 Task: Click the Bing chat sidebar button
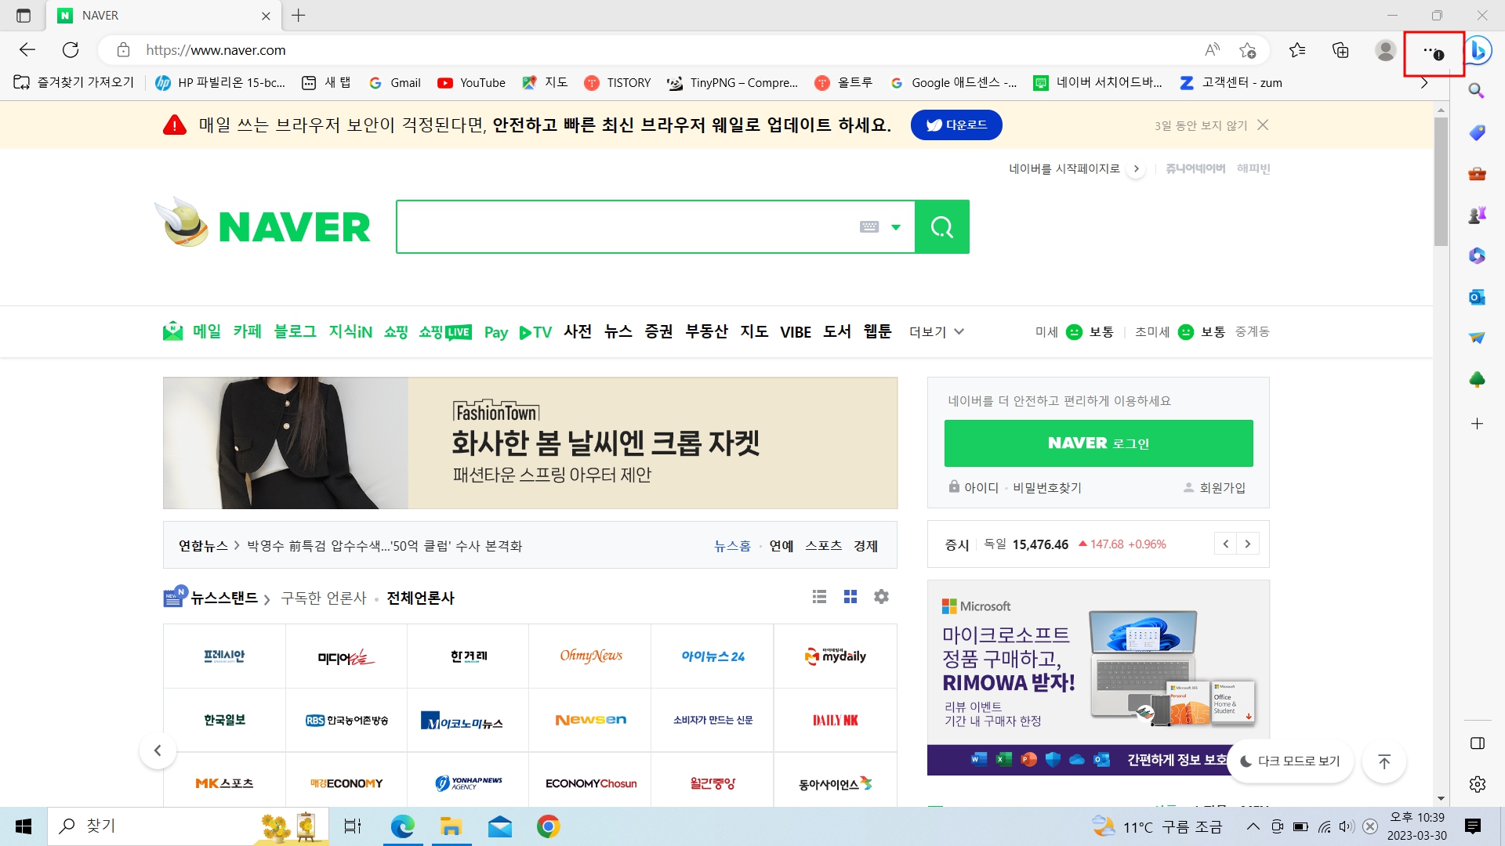pos(1478,50)
